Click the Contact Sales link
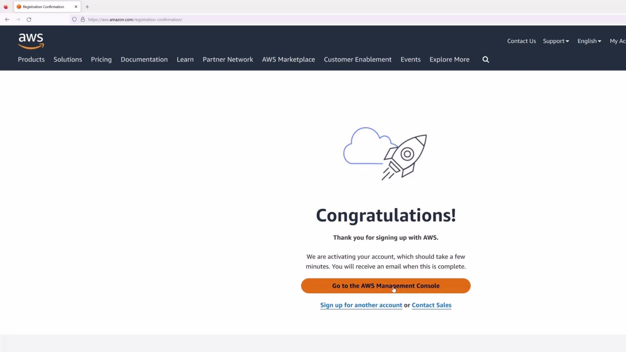 tap(431, 305)
